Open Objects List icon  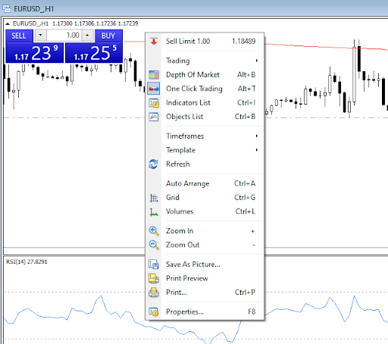point(154,117)
